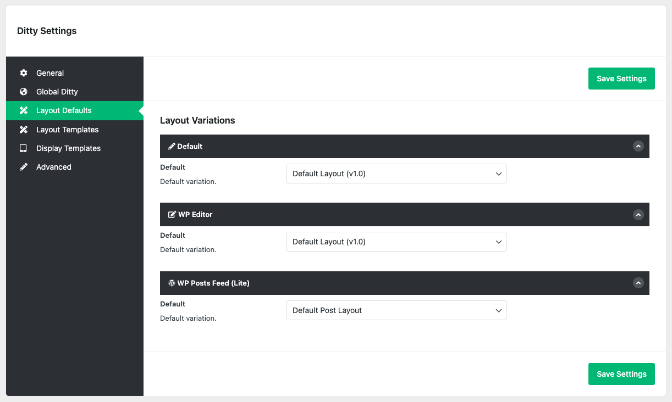The width and height of the screenshot is (672, 402).
Task: Click the WordPress logo in Posts Feed header
Action: tap(172, 283)
